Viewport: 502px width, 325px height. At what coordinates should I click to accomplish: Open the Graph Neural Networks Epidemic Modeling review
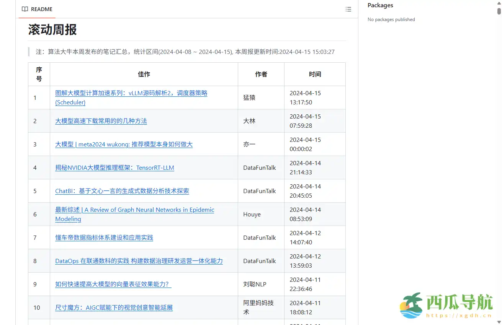pyautogui.click(x=134, y=210)
